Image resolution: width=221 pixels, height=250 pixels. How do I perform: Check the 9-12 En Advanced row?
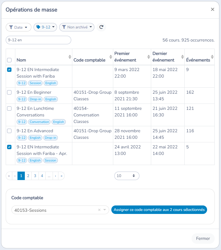click(x=9, y=131)
